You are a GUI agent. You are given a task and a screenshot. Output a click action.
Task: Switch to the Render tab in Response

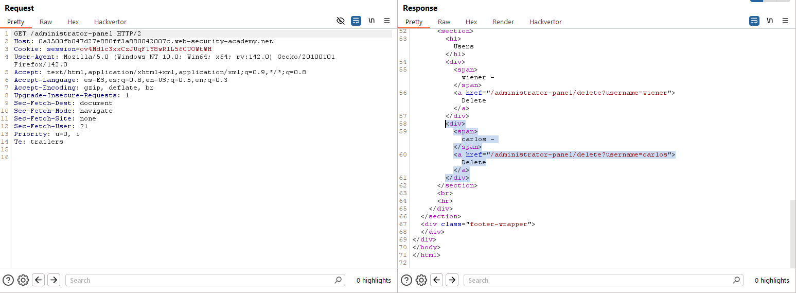pos(503,22)
